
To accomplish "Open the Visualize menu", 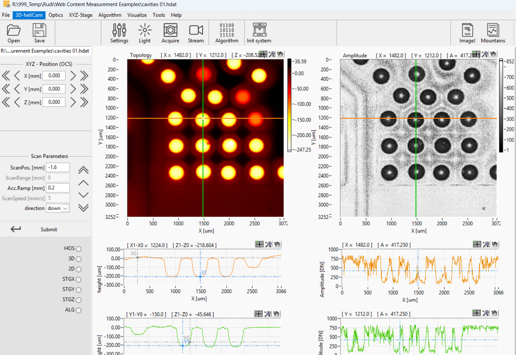I will point(137,15).
